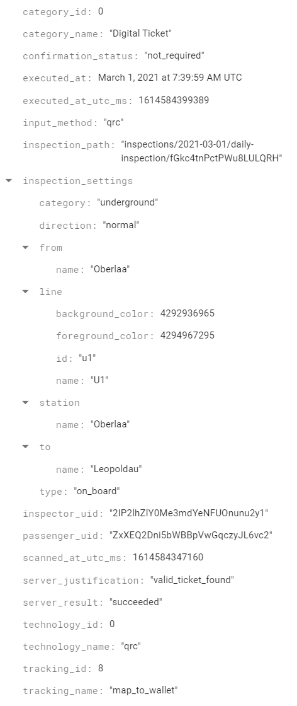Click the tracking_name map_to_wallet value

[144, 690]
